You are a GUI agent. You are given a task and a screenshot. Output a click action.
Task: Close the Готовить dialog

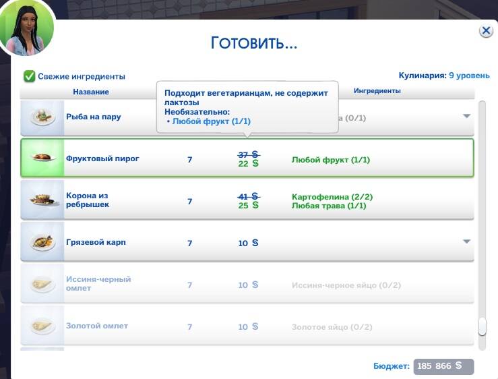pos(486,31)
